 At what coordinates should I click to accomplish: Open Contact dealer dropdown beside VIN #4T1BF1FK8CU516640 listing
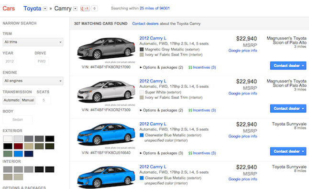pos(288,151)
